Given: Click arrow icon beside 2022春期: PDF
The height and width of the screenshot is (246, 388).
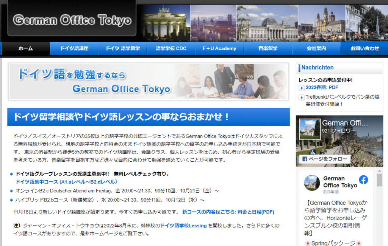Looking at the screenshot, I should click(301, 88).
